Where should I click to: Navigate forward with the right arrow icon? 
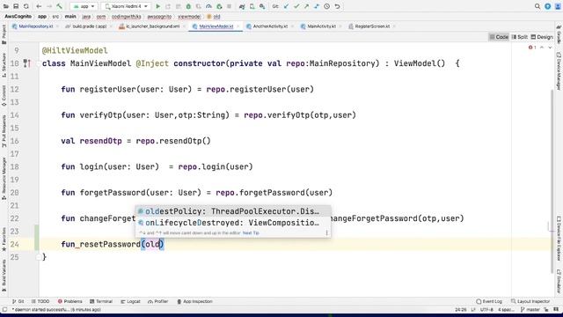(49, 6)
